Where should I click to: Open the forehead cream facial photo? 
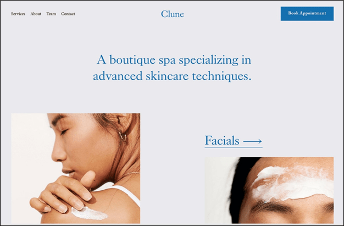(269, 190)
